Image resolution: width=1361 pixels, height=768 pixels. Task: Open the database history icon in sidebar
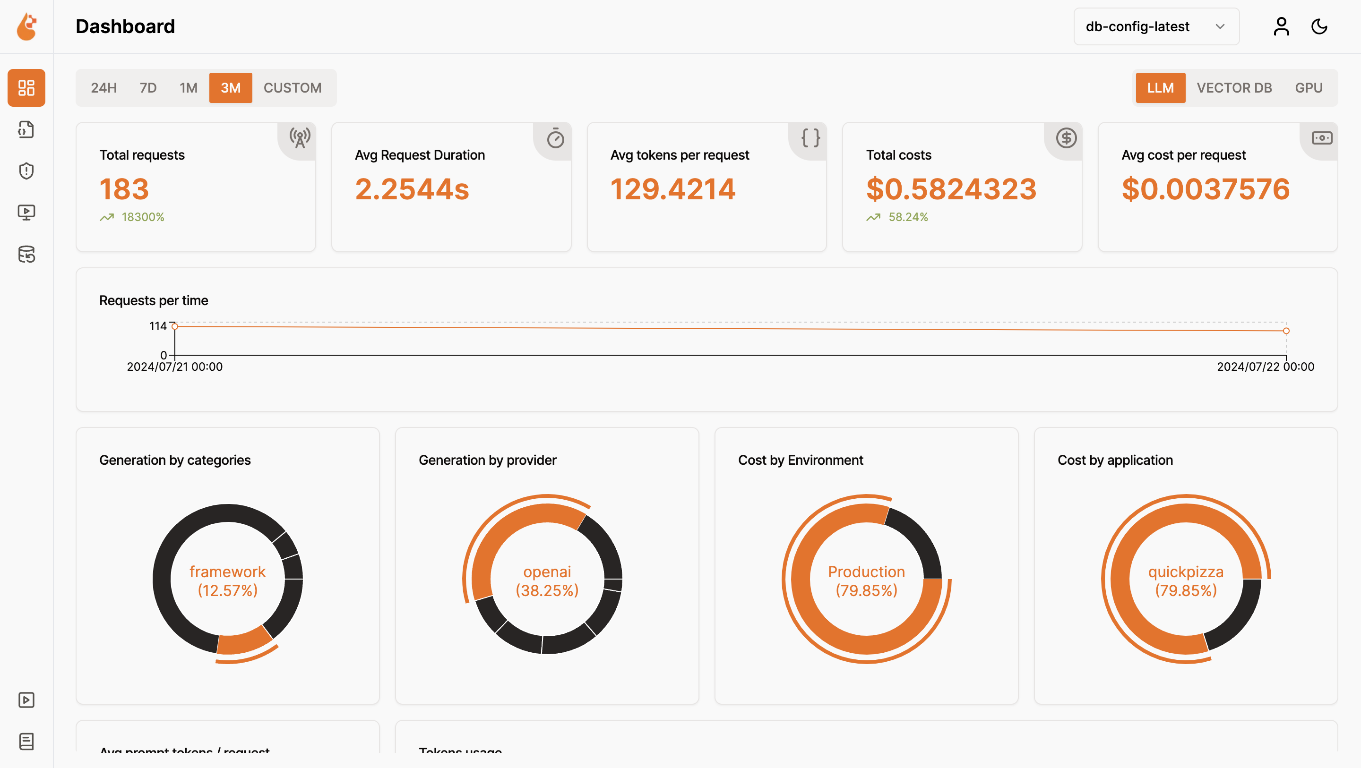point(26,255)
